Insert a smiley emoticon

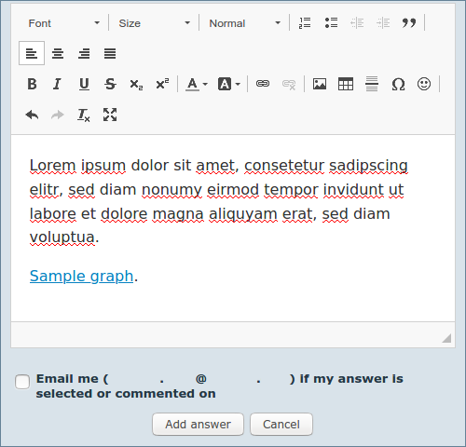point(424,84)
